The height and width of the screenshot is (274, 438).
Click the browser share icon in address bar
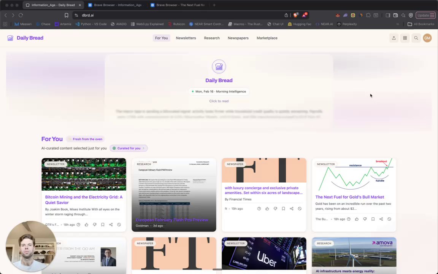pyautogui.click(x=286, y=15)
